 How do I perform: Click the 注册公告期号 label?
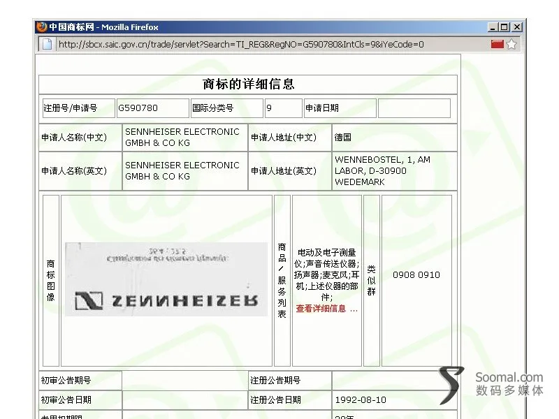coord(275,380)
